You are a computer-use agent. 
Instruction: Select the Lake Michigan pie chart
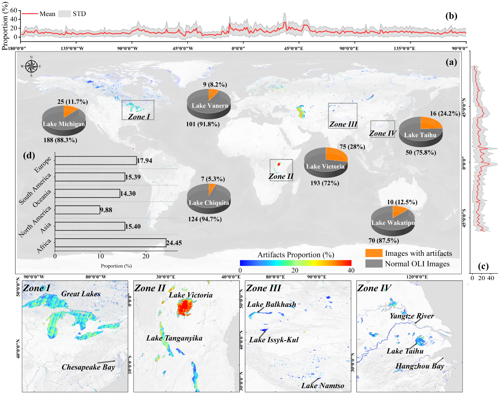[64, 120]
